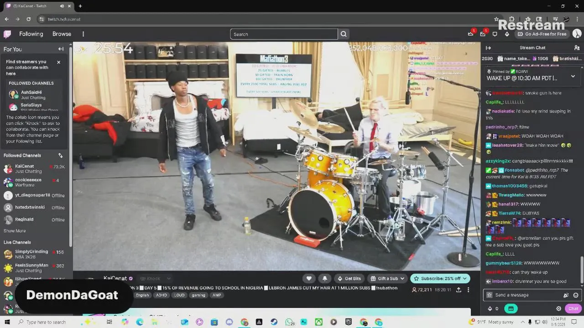Select the English stream tag
Screen dimensions: 584x328
click(x=142, y=295)
